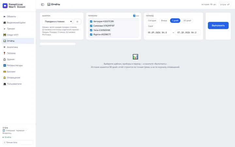Select the Свой custom period
The height and width of the screenshot is (147, 235).
pos(150,26)
